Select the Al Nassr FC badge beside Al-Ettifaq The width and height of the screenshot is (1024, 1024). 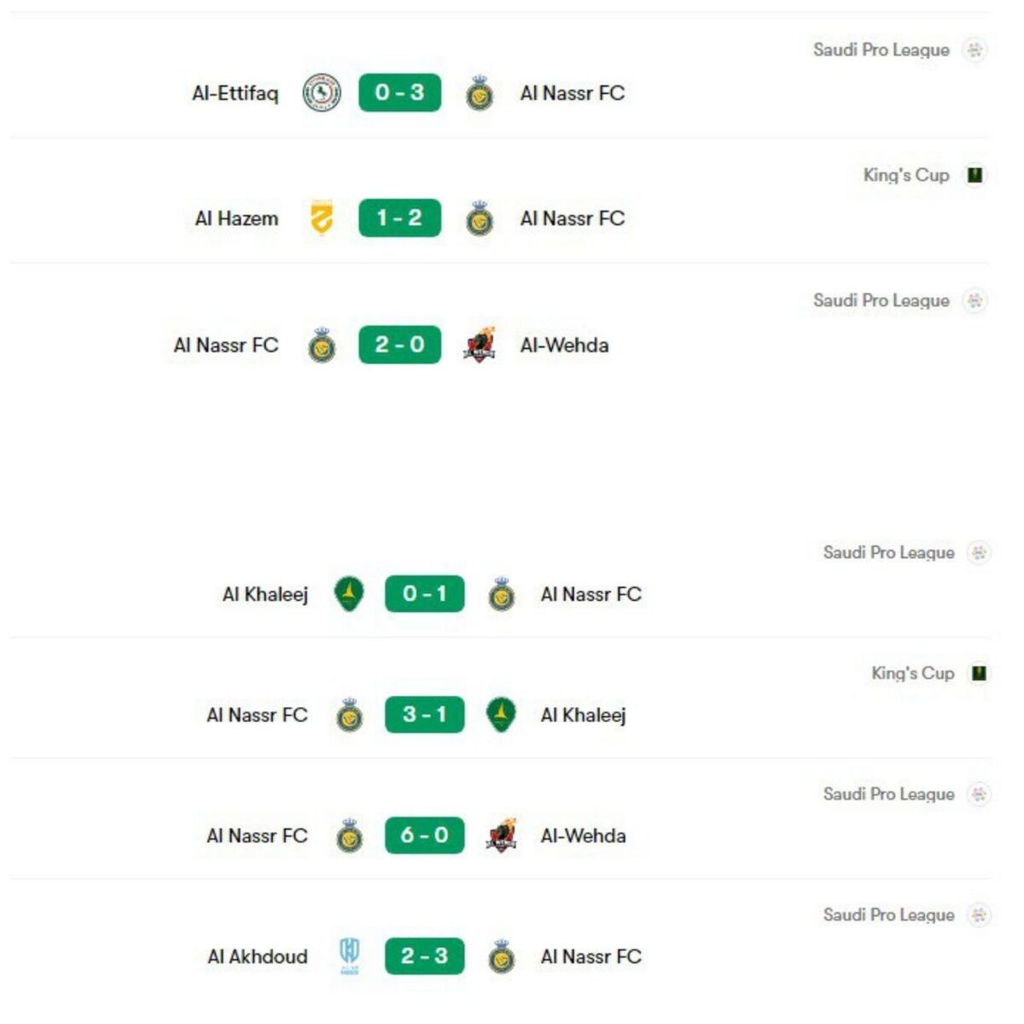tap(481, 94)
